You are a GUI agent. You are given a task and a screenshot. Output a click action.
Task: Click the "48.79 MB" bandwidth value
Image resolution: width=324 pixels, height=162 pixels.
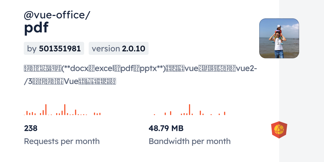[166, 128]
